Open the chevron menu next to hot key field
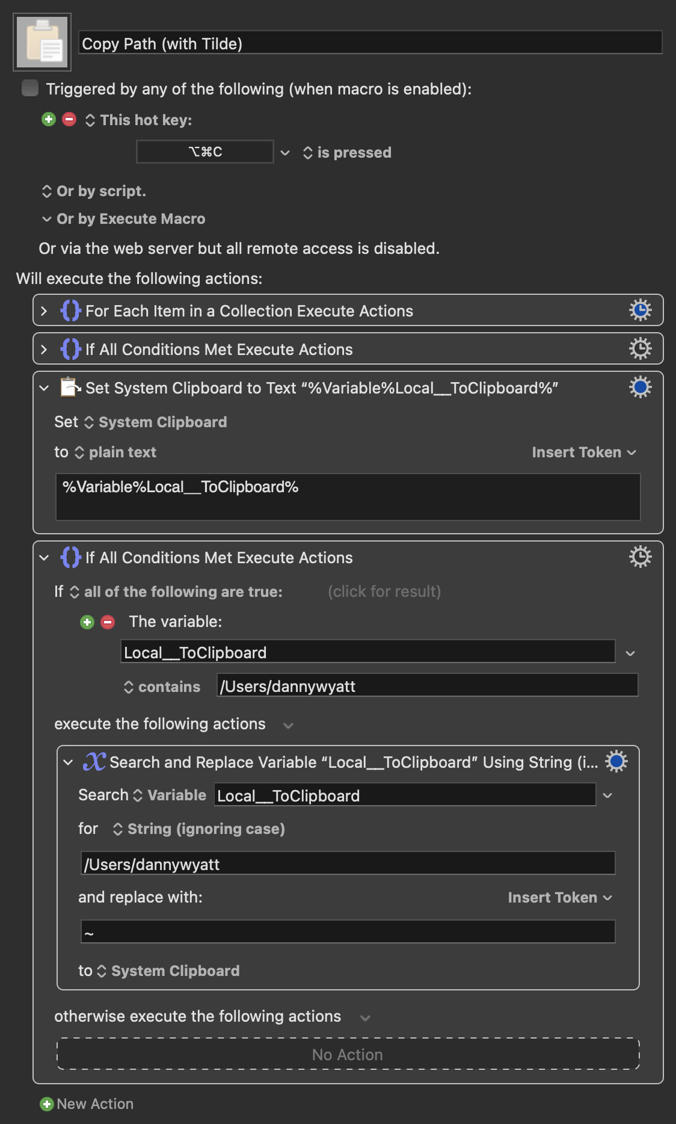The width and height of the screenshot is (676, 1124). pyautogui.click(x=285, y=153)
